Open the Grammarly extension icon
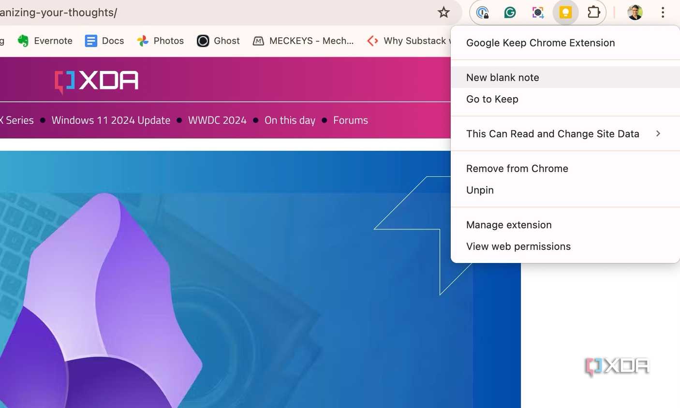The image size is (680, 408). [510, 13]
